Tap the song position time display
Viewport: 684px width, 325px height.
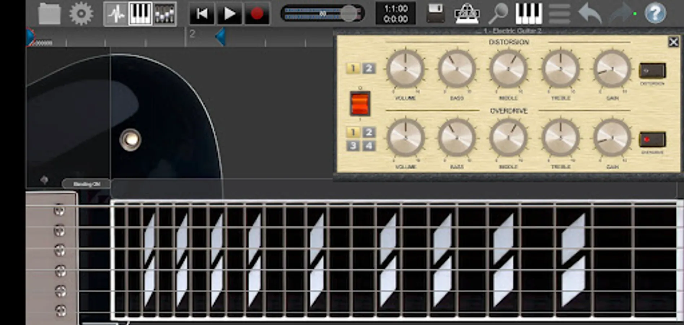coord(396,14)
